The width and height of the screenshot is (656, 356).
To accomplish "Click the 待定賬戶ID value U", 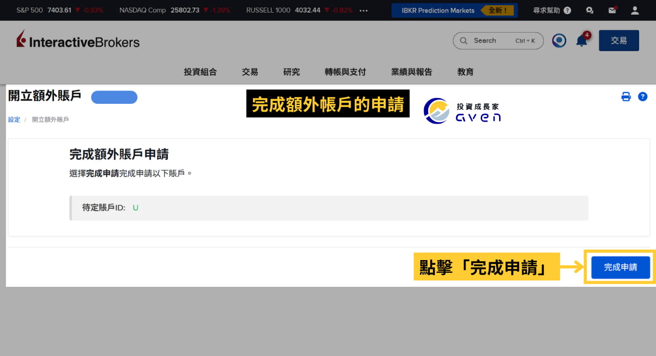I will (x=135, y=208).
